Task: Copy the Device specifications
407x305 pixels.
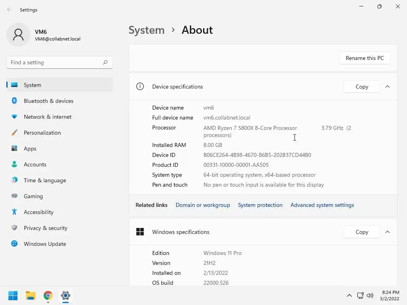Action: (x=362, y=87)
